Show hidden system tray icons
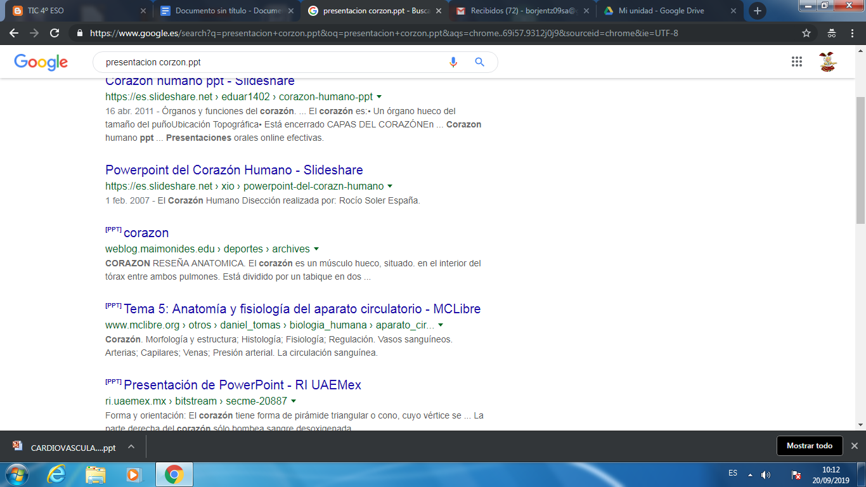Screen dimensions: 866x487 tap(750, 474)
